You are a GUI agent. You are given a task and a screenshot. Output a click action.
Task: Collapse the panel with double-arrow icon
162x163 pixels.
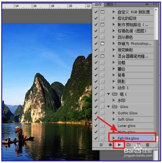click(147, 4)
